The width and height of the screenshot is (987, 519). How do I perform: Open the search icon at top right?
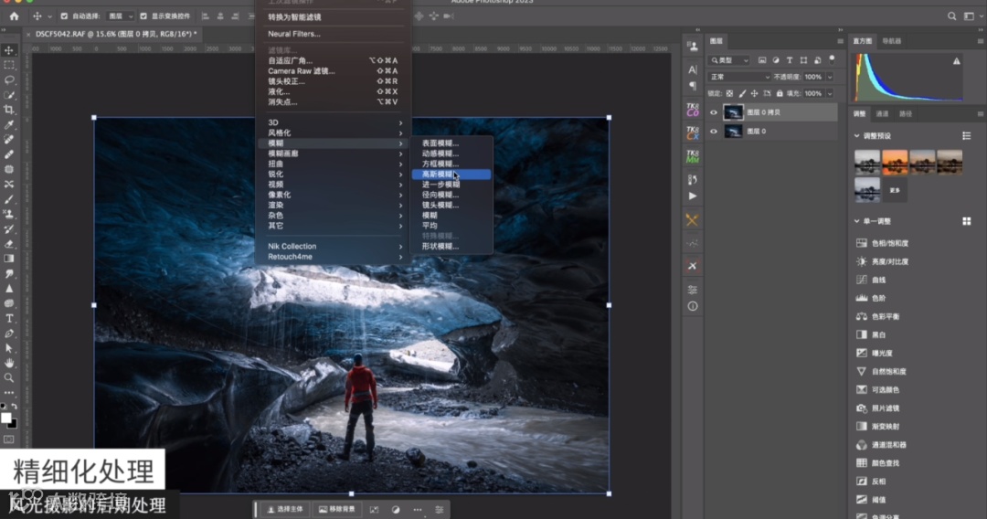(951, 16)
